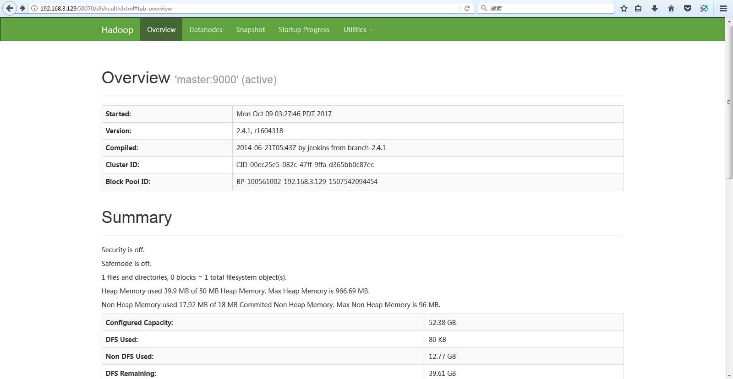This screenshot has width=733, height=379.
Task: Click the scrollbar up arrow
Action: click(x=729, y=21)
